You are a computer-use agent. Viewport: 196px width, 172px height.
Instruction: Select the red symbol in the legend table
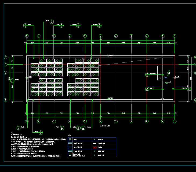click(94, 147)
